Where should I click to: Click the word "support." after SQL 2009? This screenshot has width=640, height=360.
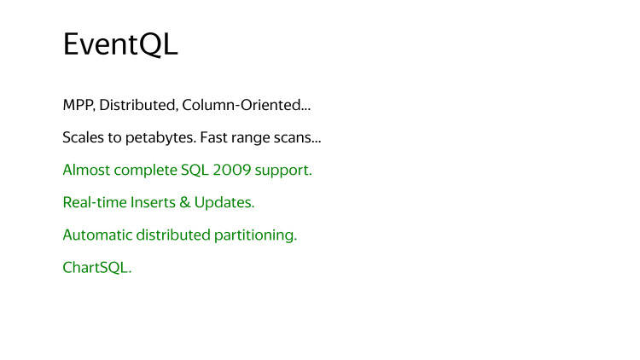click(x=284, y=170)
